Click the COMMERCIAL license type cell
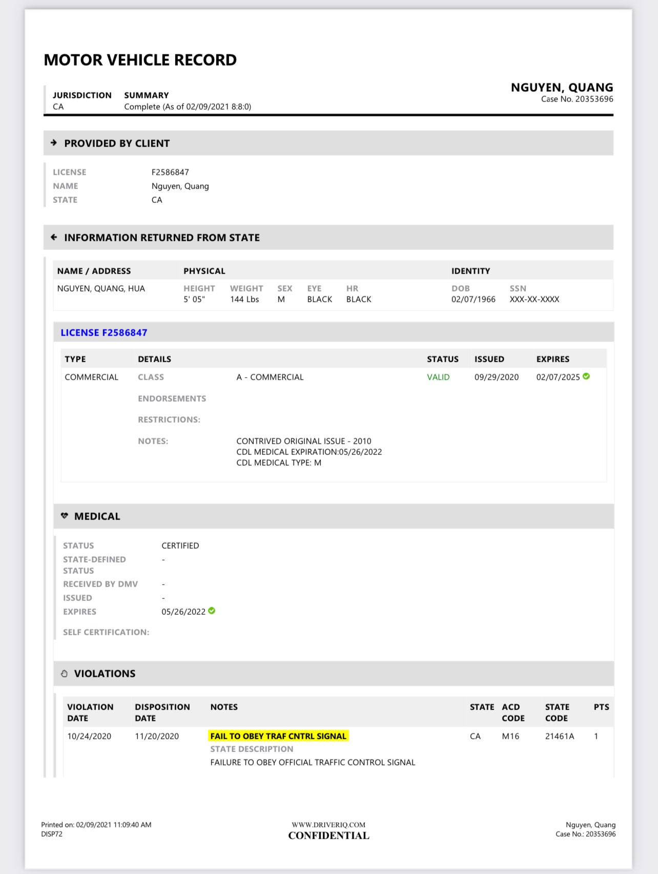 pyautogui.click(x=91, y=377)
